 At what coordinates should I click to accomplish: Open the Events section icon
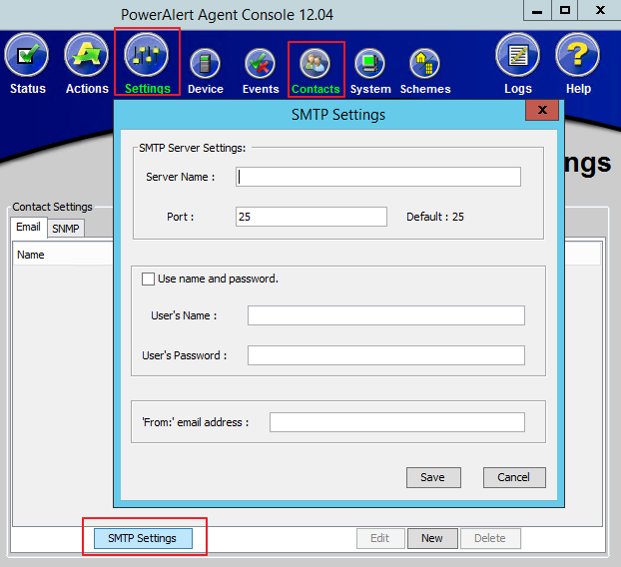pos(260,63)
